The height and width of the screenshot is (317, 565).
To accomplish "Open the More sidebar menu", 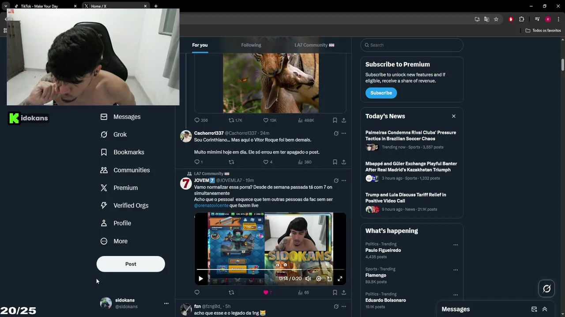I will tap(114, 241).
